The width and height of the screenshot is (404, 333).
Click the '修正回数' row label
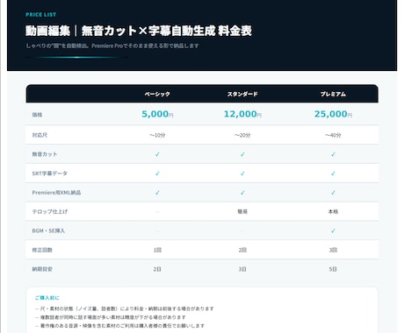[x=42, y=250]
